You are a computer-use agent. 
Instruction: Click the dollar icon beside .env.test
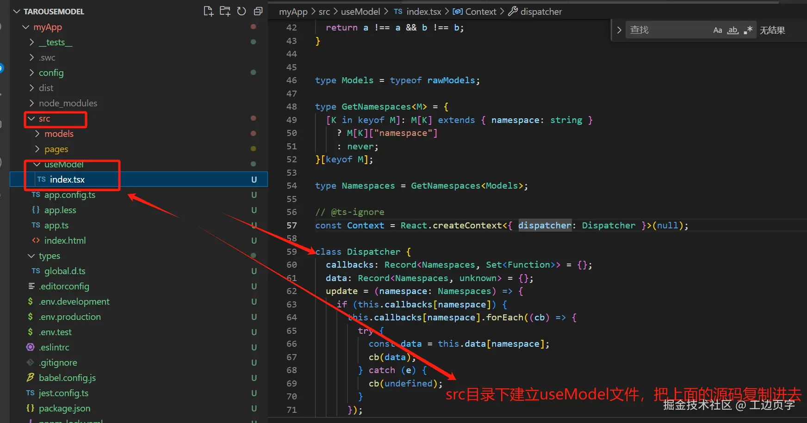click(x=31, y=332)
